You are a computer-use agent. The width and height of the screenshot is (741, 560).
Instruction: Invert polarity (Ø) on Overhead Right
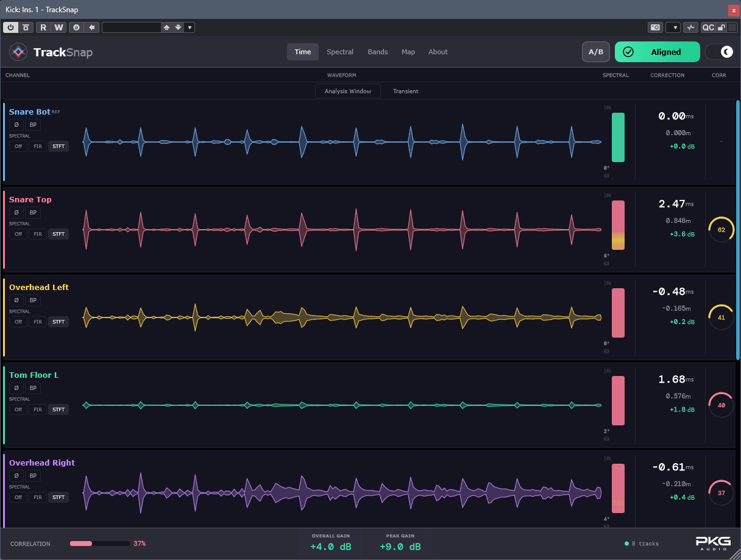pyautogui.click(x=16, y=476)
